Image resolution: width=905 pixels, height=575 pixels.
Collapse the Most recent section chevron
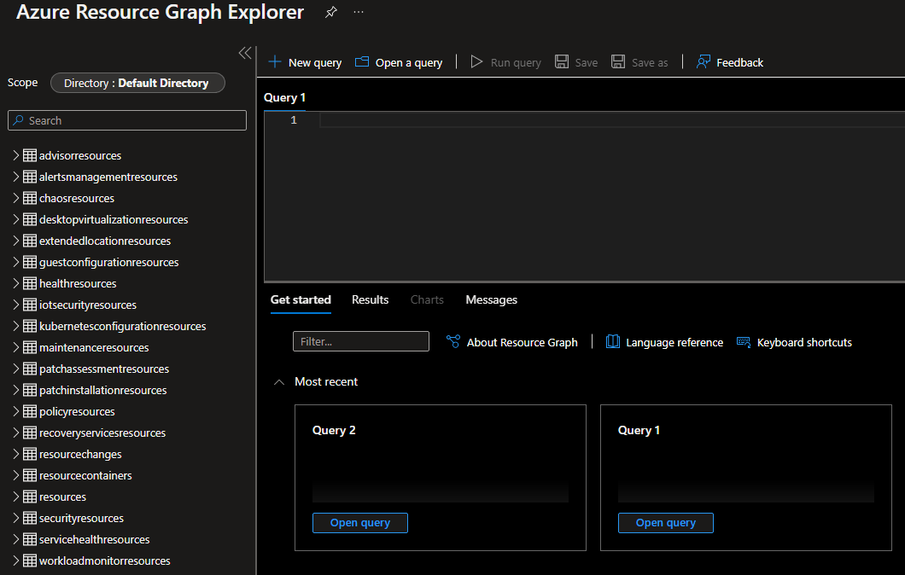click(x=279, y=382)
